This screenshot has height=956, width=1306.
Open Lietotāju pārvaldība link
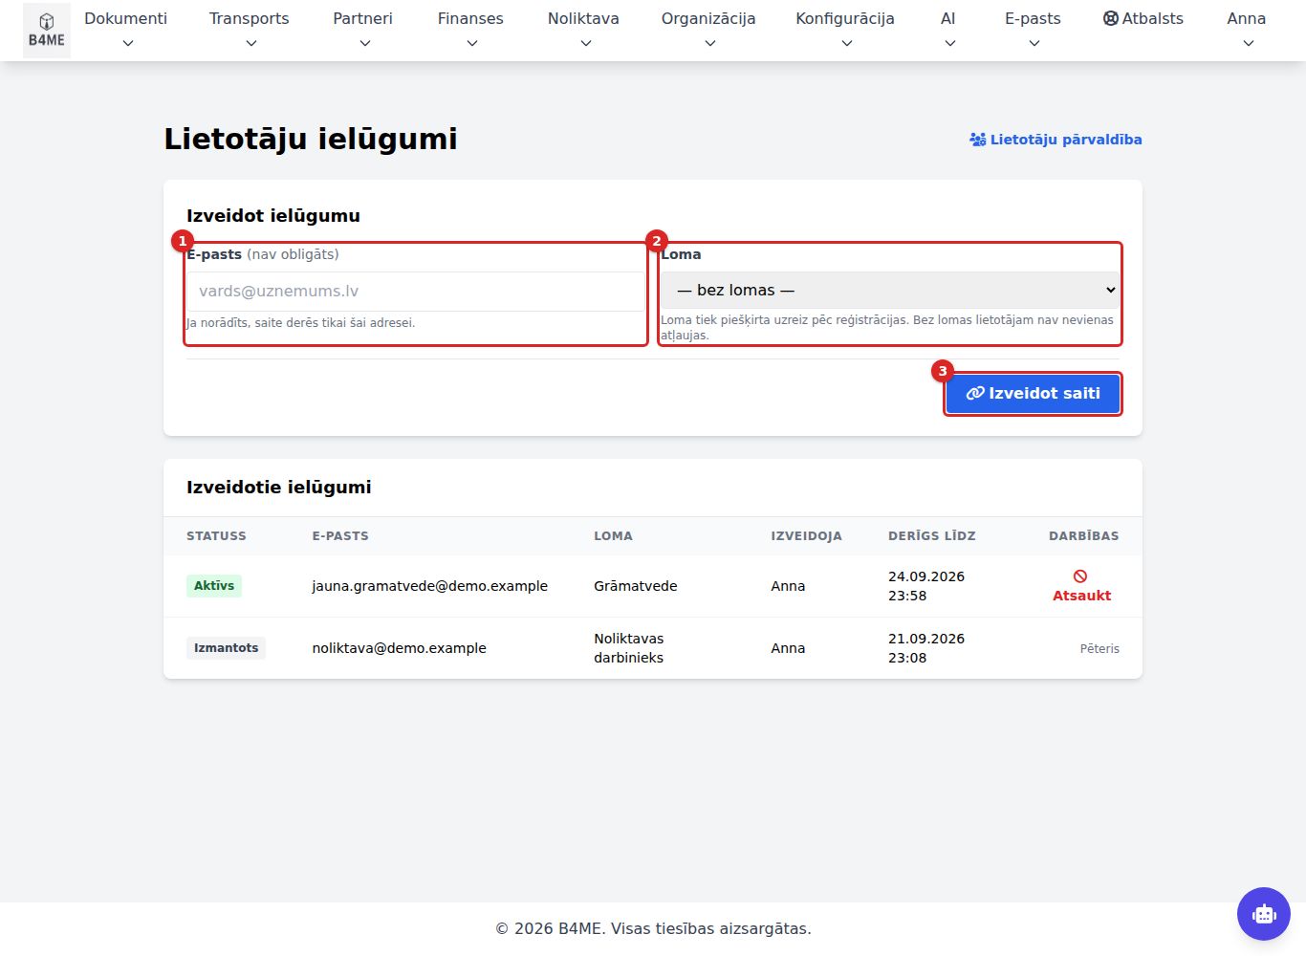pyautogui.click(x=1056, y=140)
